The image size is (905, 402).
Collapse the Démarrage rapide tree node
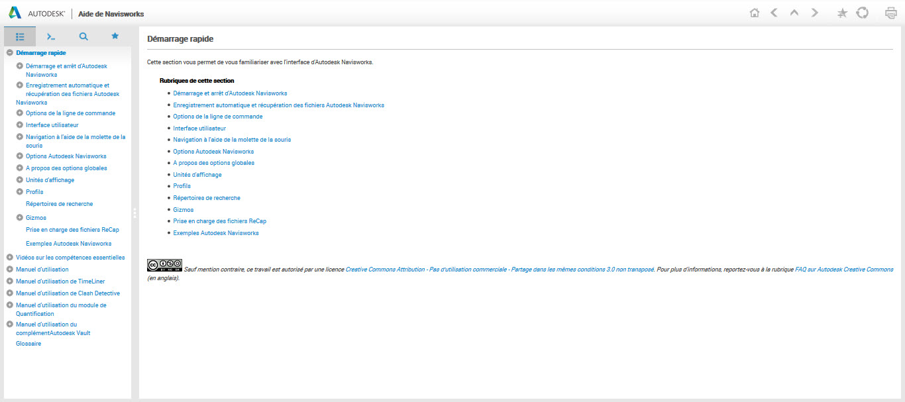(9, 52)
